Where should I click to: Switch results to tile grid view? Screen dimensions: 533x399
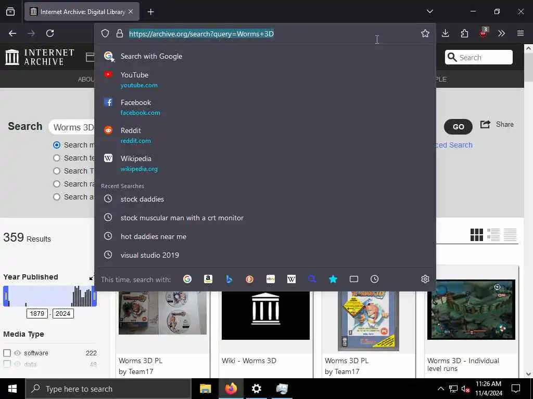(477, 234)
